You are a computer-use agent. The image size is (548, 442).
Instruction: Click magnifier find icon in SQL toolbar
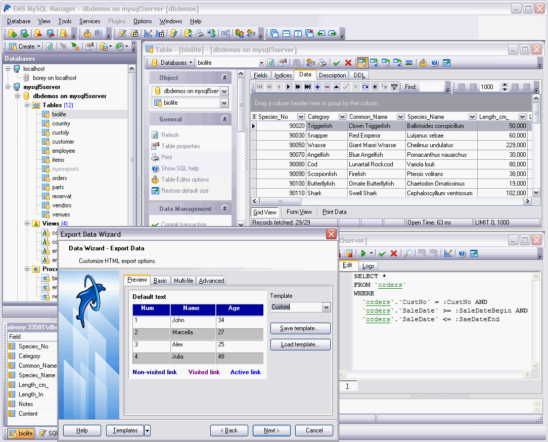[x=408, y=253]
